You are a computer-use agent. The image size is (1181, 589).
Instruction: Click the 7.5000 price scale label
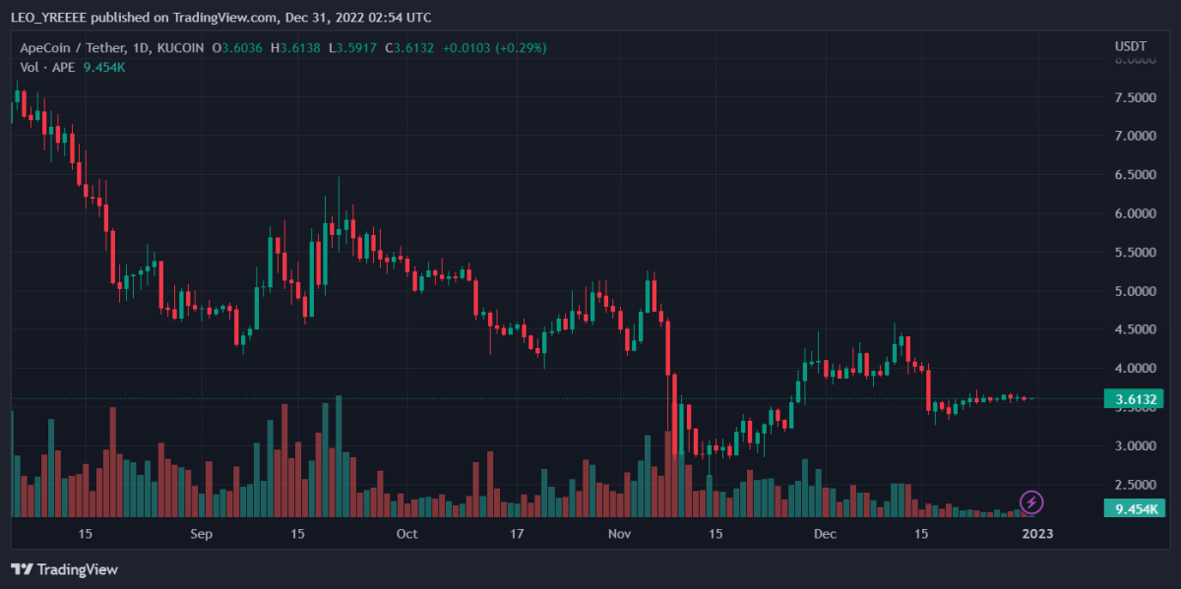coord(1134,97)
